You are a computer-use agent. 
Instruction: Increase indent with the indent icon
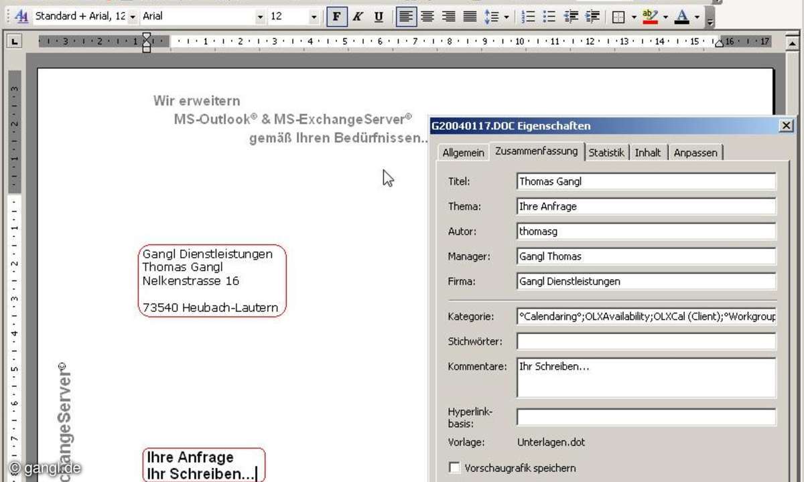tap(592, 17)
